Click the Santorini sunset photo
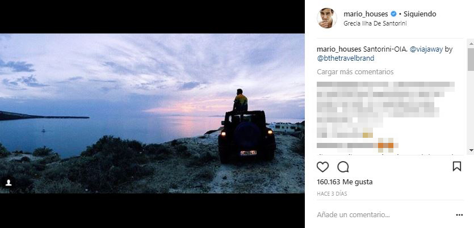 (x=152, y=113)
